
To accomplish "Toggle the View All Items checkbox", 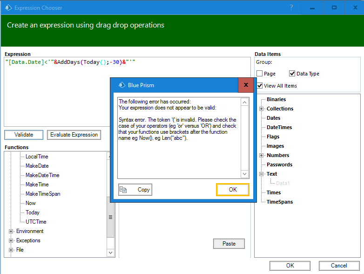I will tap(260, 86).
